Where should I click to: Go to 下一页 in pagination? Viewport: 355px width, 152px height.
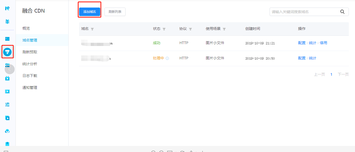point(343,74)
